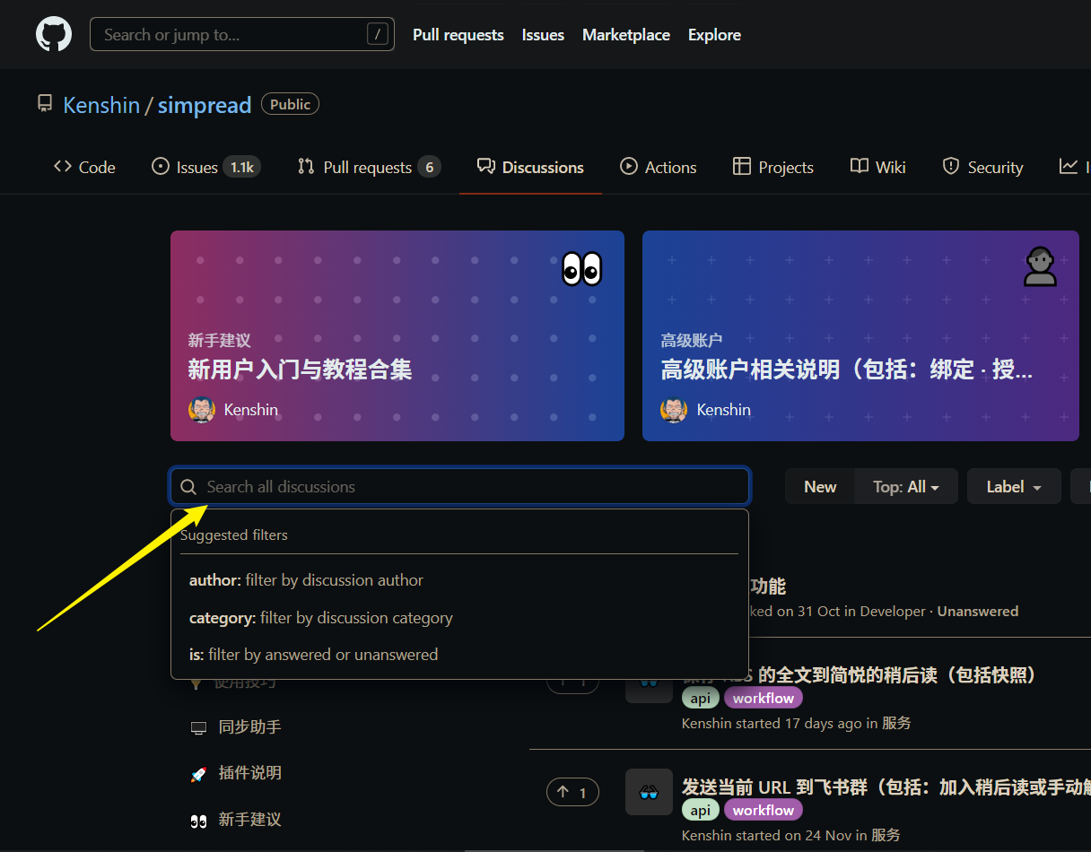Click the Developer category link in first discussion
Viewport: 1091px width, 852px height.
(893, 611)
